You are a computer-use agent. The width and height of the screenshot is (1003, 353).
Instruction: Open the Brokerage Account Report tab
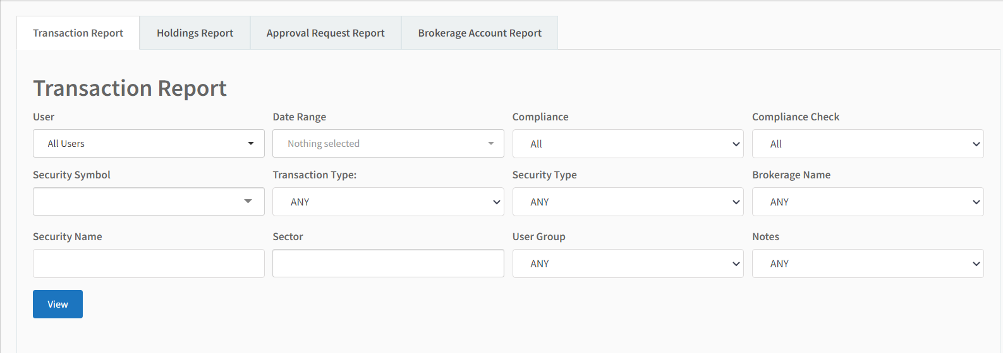click(x=480, y=33)
